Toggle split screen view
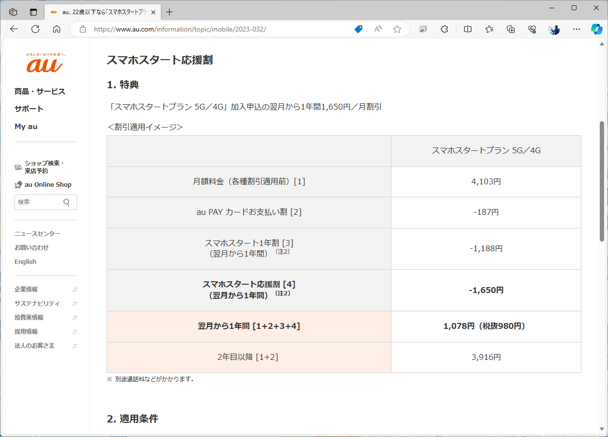The height and width of the screenshot is (437, 608). (x=467, y=29)
